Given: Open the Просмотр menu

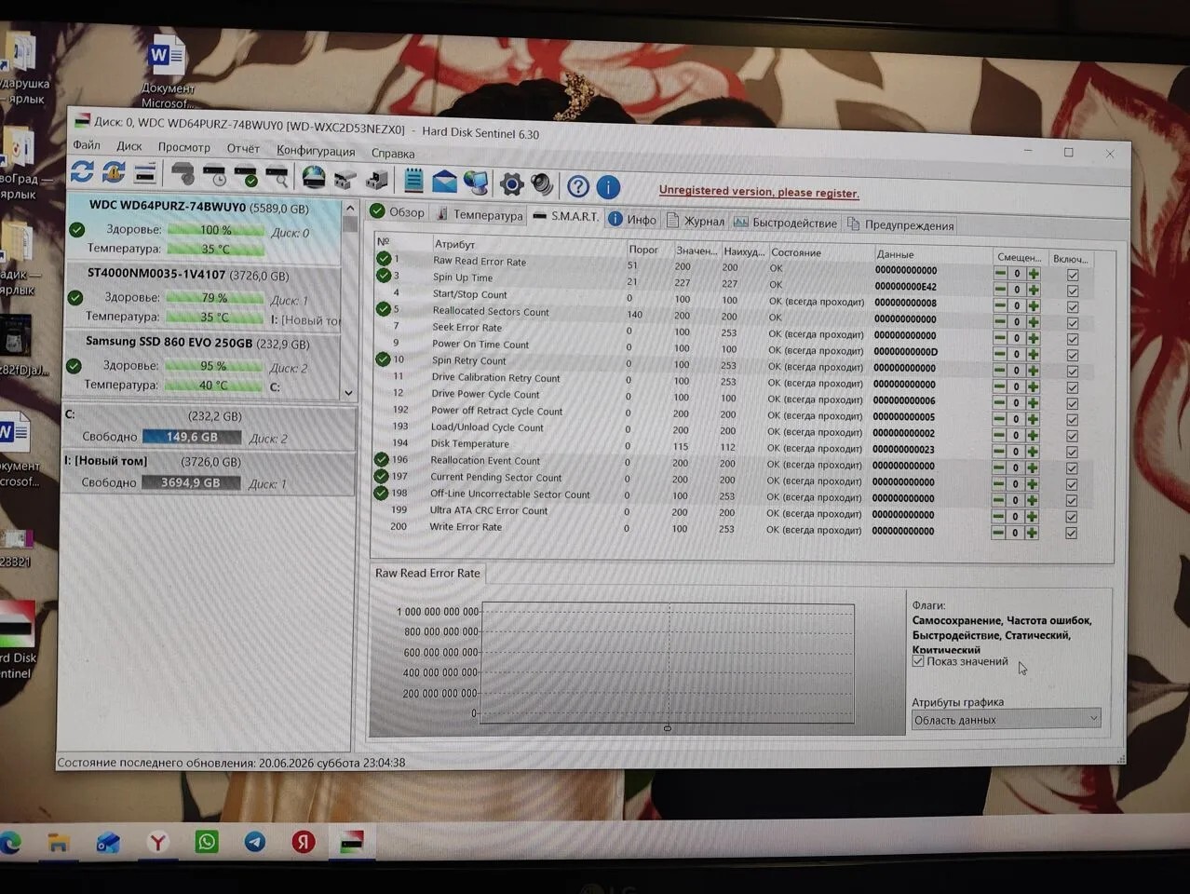Looking at the screenshot, I should point(183,147).
